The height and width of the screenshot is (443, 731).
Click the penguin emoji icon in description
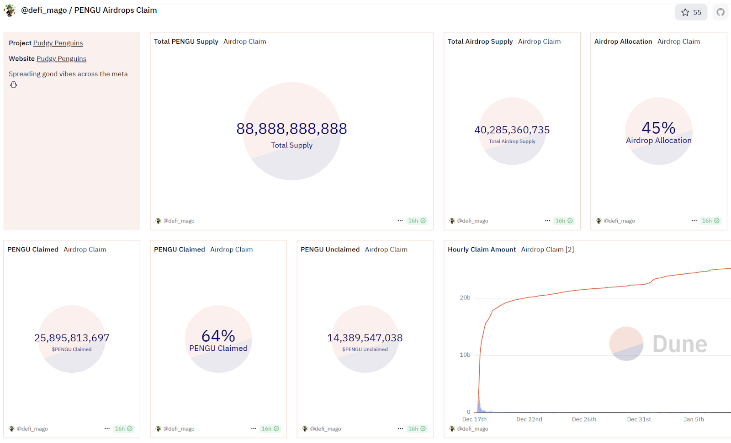[x=14, y=84]
